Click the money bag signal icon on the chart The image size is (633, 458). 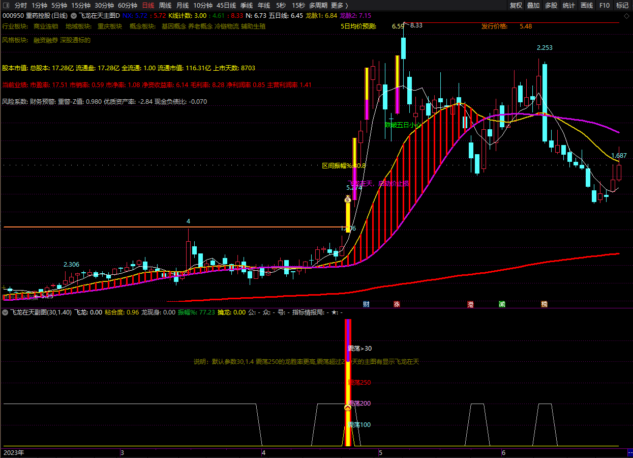348,199
